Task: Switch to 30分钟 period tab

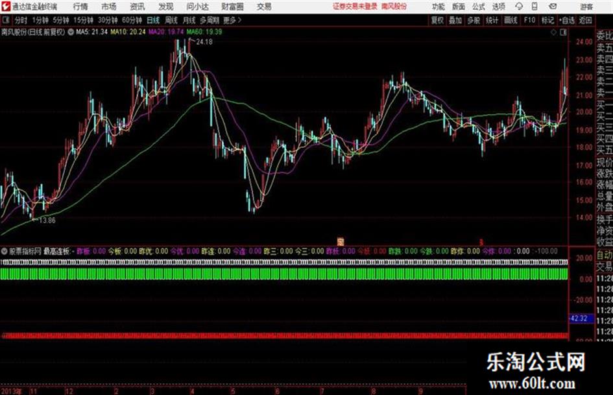Action: [108, 20]
